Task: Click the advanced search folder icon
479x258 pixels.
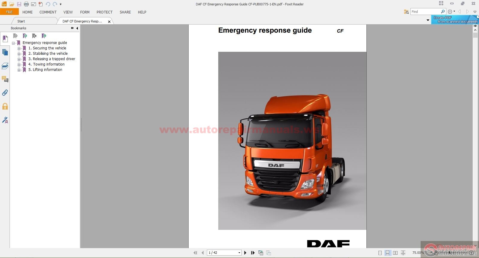Action: [x=406, y=12]
